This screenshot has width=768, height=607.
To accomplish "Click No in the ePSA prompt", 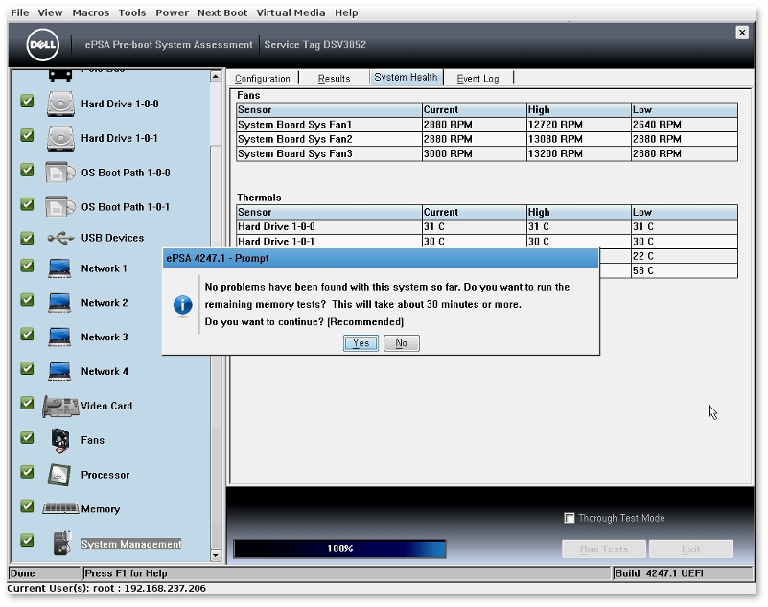I will pyautogui.click(x=402, y=343).
